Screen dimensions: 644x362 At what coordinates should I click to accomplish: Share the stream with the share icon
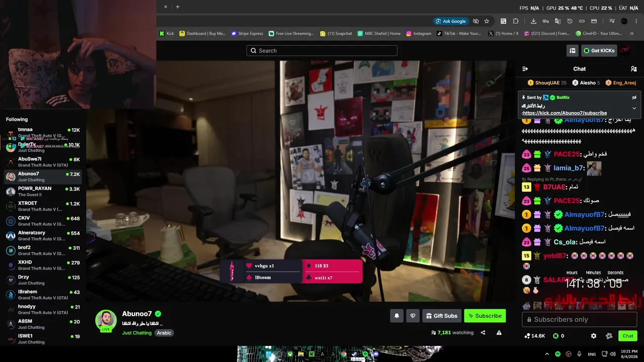coord(483,332)
